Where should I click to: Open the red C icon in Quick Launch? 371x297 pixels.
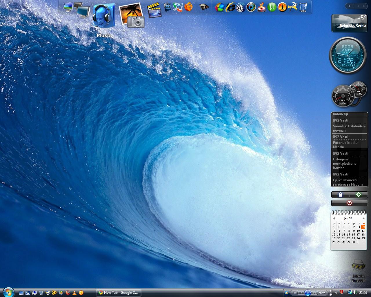coord(68,293)
